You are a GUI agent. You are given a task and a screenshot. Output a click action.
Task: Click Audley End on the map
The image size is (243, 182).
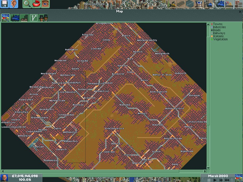125,105
